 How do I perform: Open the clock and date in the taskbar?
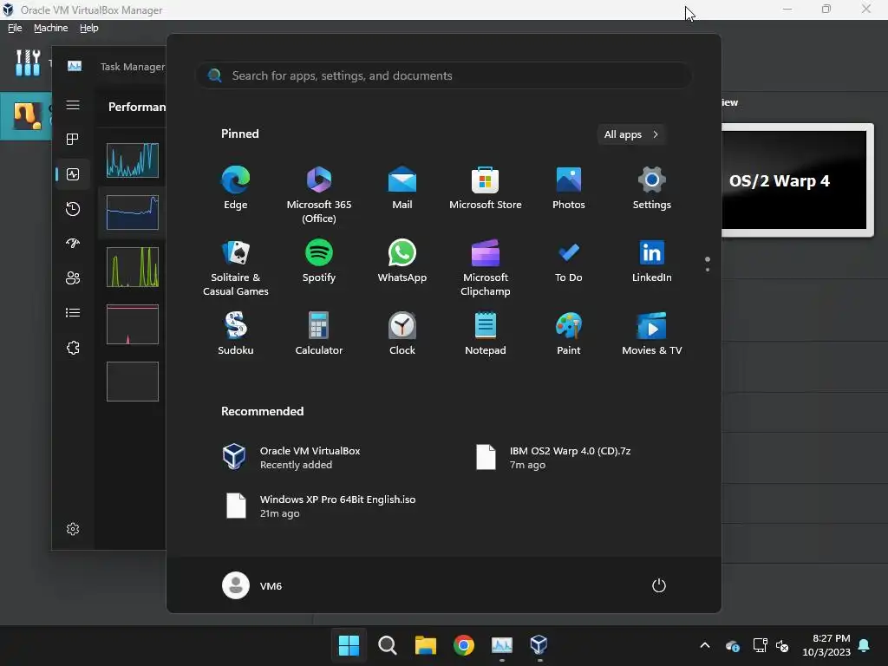point(826,645)
